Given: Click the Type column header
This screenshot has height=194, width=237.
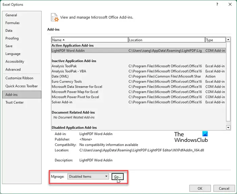Looking at the screenshot, I should 215,40.
